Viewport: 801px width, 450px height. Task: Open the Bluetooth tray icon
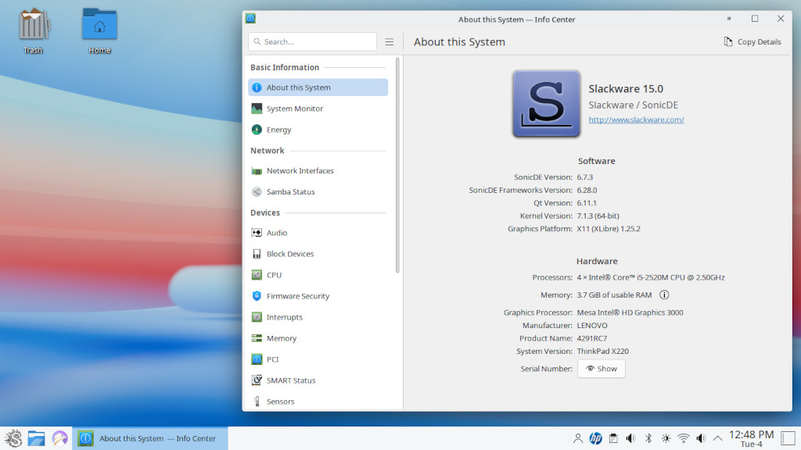click(648, 438)
